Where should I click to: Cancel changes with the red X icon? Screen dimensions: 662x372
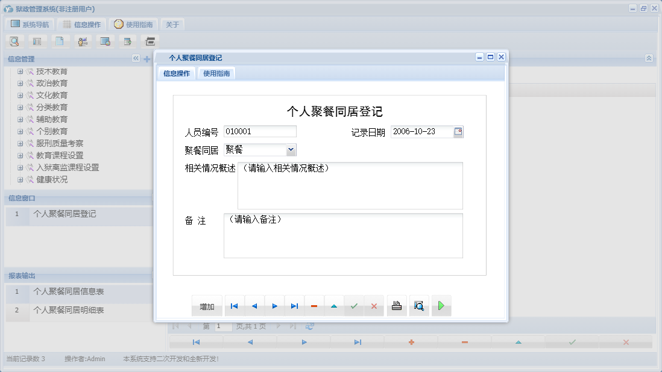click(374, 305)
